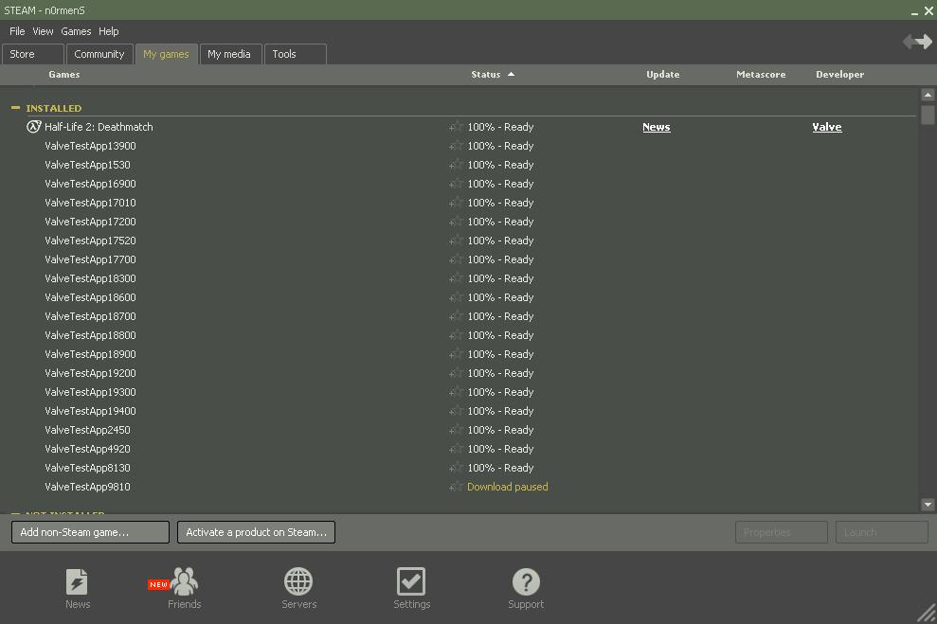The image size is (937, 624).
Task: Sort by the Update column header
Action: 662,75
